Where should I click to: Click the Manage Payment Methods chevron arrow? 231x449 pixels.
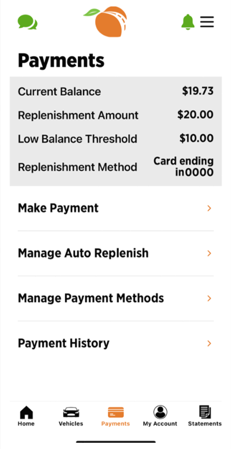[209, 299]
